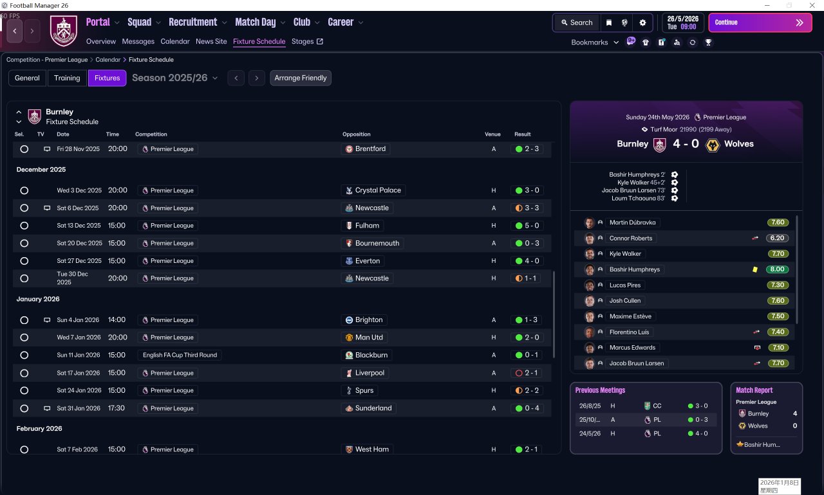Image resolution: width=824 pixels, height=495 pixels.
Task: Open the Career dropdown menu
Action: point(346,22)
